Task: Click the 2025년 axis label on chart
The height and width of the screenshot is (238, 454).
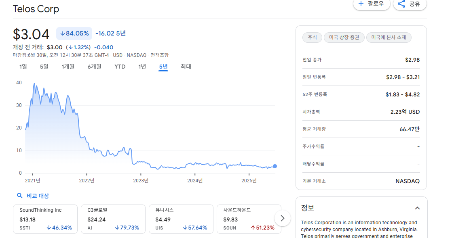Action: [x=249, y=181]
